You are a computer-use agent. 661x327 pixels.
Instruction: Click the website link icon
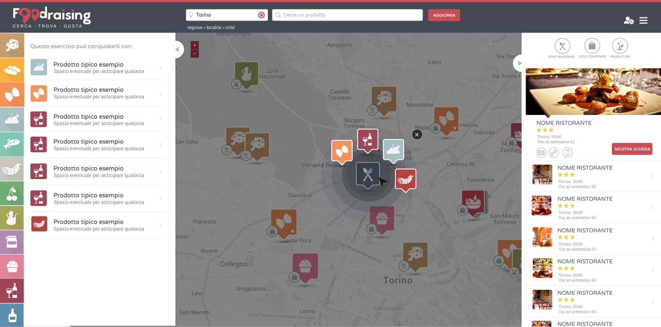(554, 153)
